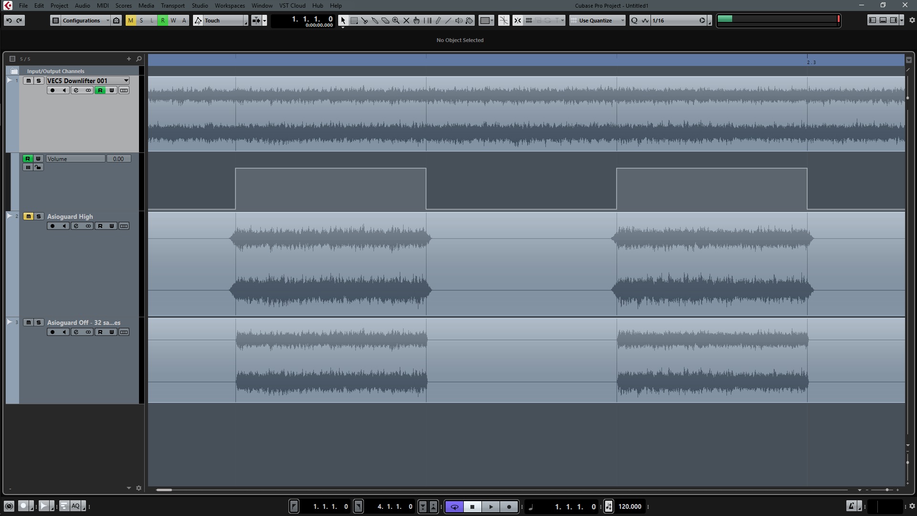The height and width of the screenshot is (516, 917).
Task: Click the Stop button in transport
Action: pyautogui.click(x=472, y=506)
